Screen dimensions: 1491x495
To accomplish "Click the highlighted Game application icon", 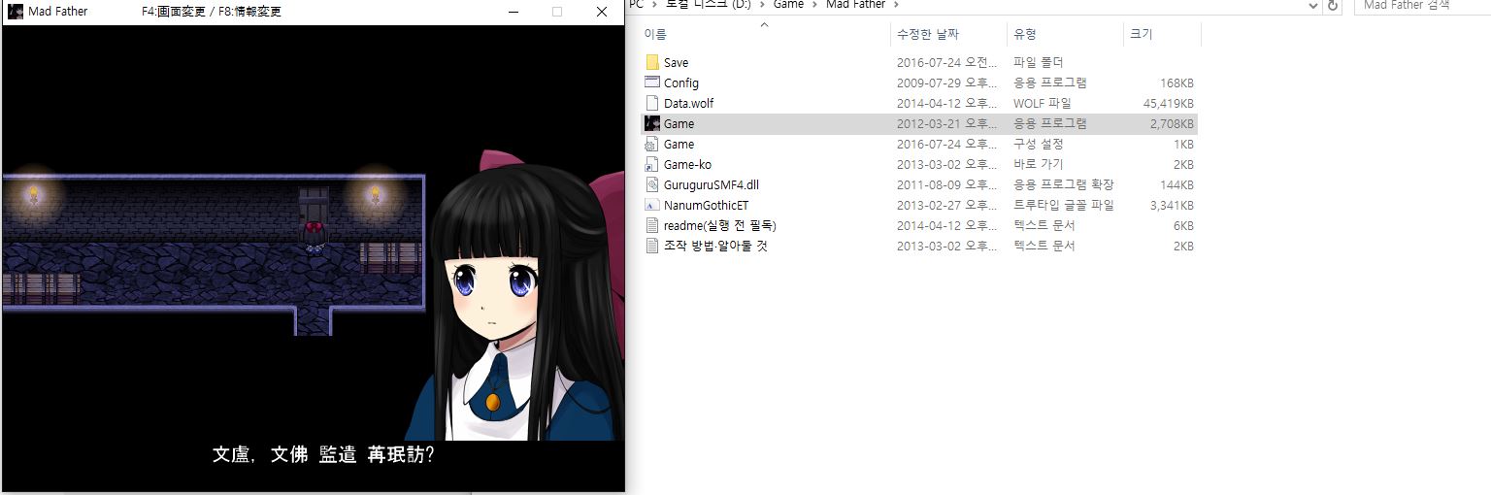I will coord(652,123).
